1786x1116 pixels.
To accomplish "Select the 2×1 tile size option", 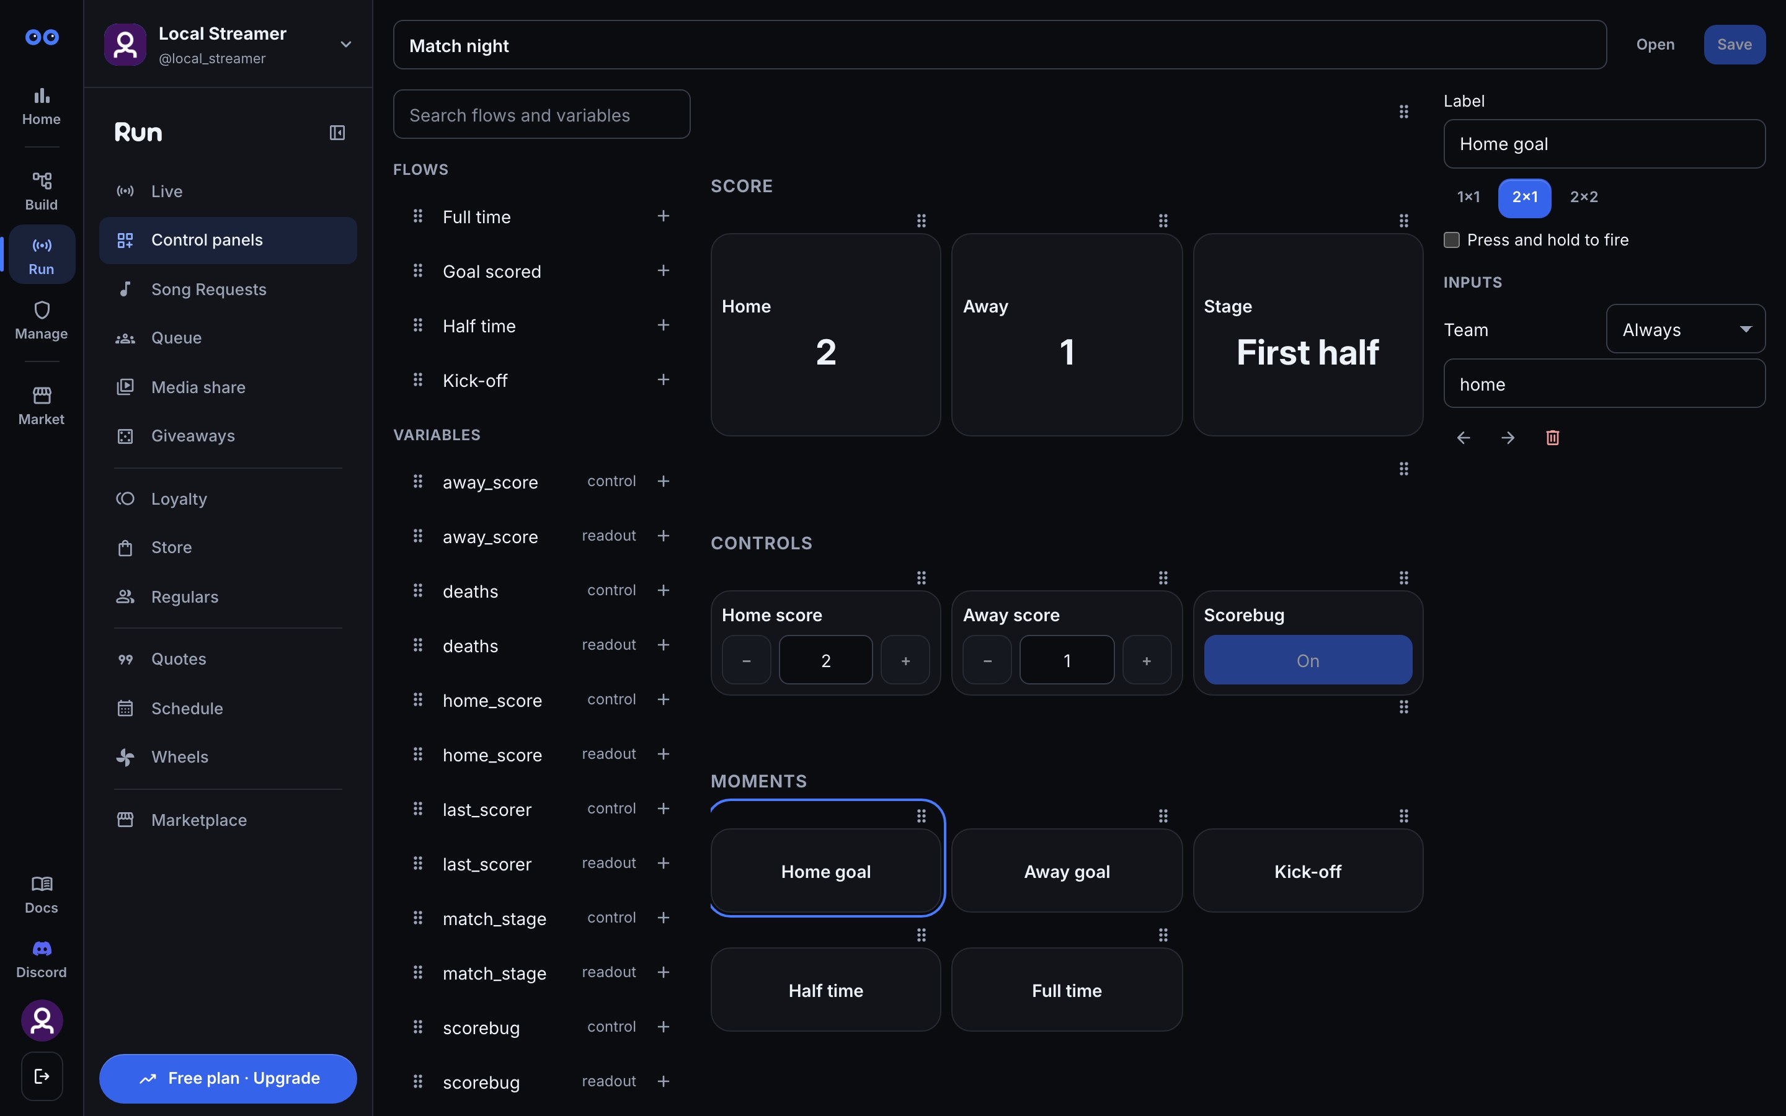I will point(1525,198).
